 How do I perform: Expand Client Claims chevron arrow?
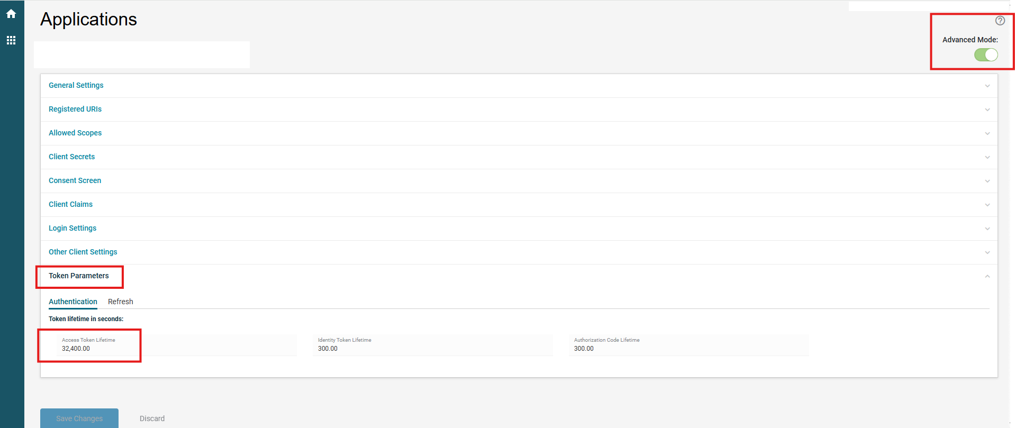click(987, 205)
